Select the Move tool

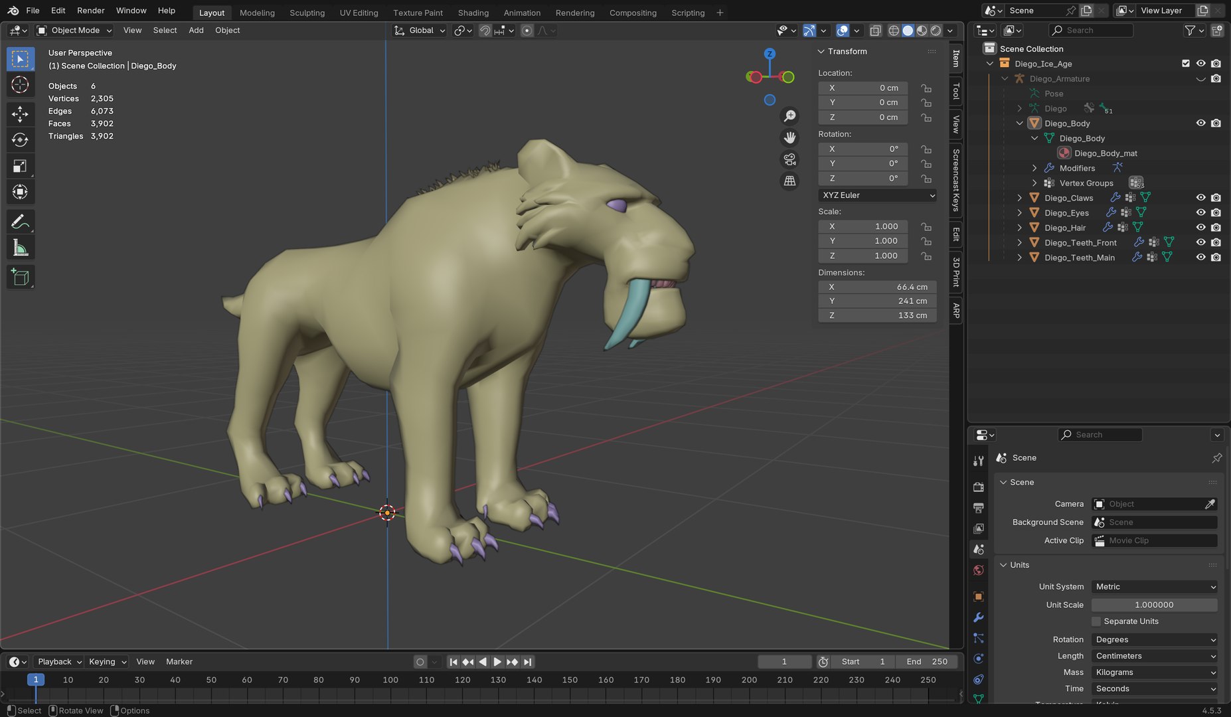point(20,114)
